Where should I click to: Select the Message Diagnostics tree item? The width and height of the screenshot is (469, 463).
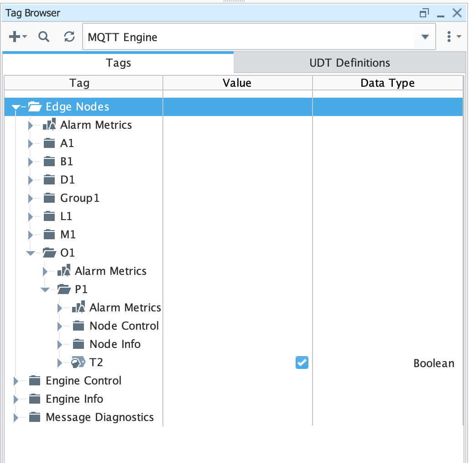click(x=99, y=417)
